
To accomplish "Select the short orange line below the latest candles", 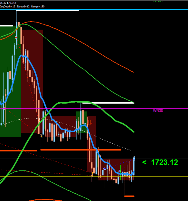I will 129,196.
